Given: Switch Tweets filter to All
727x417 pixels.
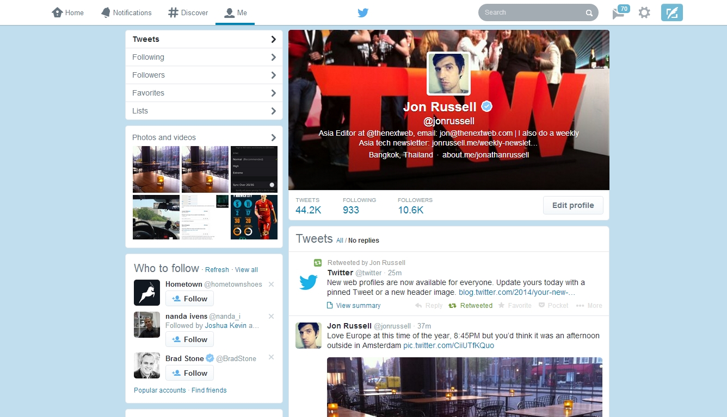Looking at the screenshot, I should pyautogui.click(x=340, y=241).
